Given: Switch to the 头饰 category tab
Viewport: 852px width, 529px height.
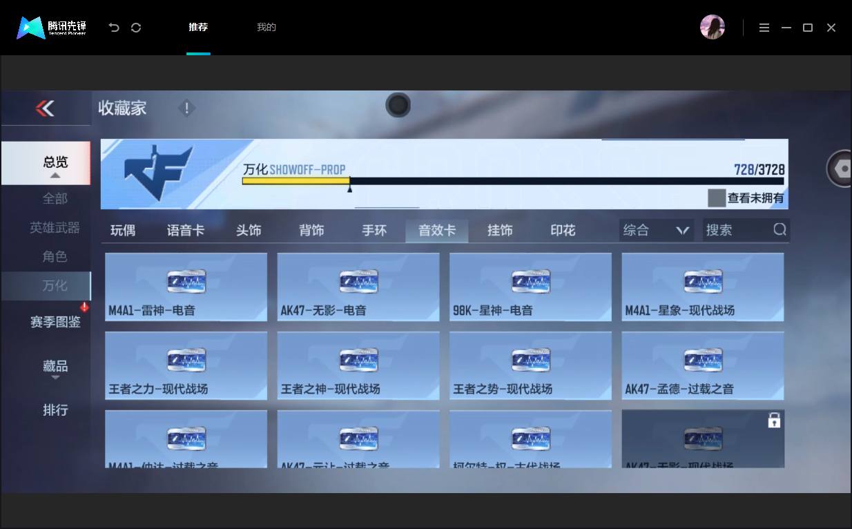Looking at the screenshot, I should point(249,231).
